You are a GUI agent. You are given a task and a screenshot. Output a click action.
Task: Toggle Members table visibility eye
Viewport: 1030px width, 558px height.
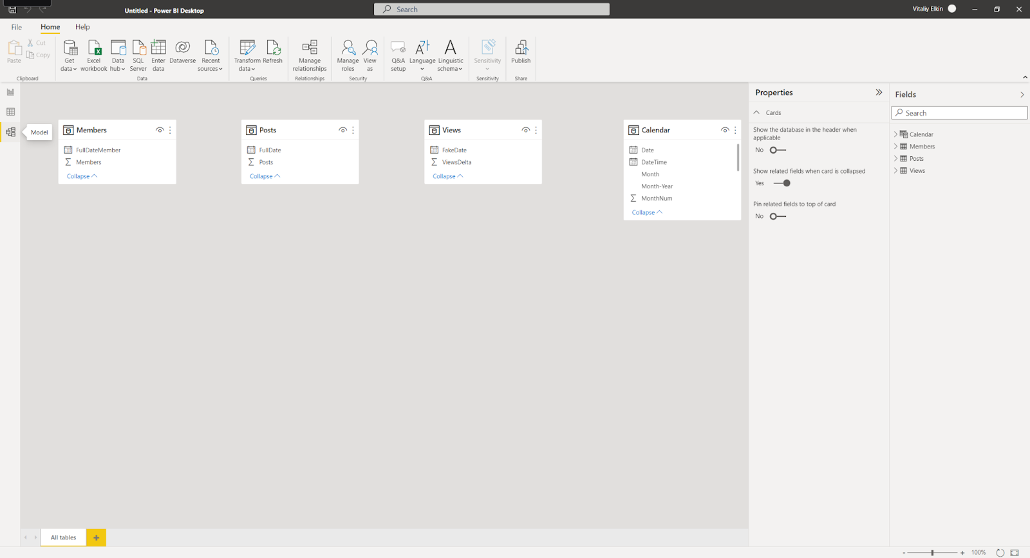coord(160,130)
